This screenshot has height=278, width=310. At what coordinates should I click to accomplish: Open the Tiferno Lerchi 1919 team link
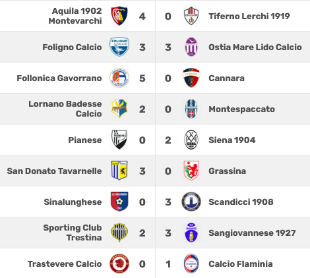pos(249,16)
